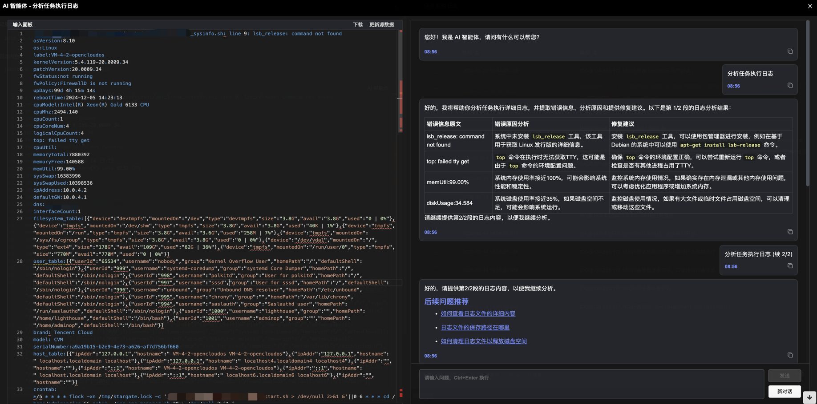Click the 'upDays:99d 4h 15m 14s' line

[x=64, y=91]
